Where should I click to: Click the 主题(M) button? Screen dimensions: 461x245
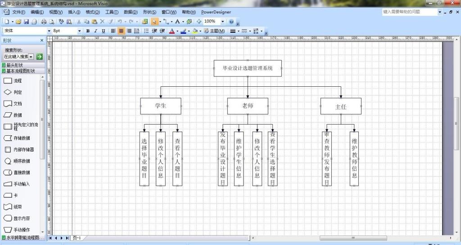[x=214, y=31]
